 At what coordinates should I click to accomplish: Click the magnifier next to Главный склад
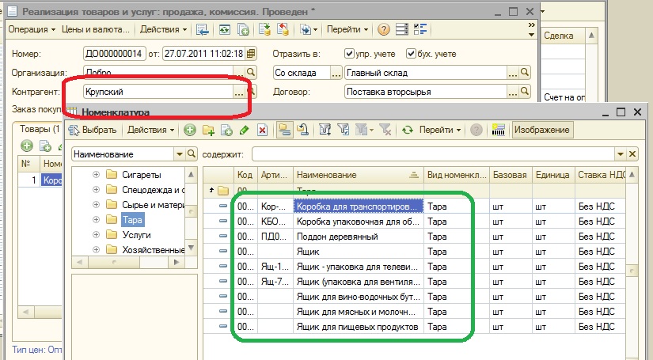(524, 73)
